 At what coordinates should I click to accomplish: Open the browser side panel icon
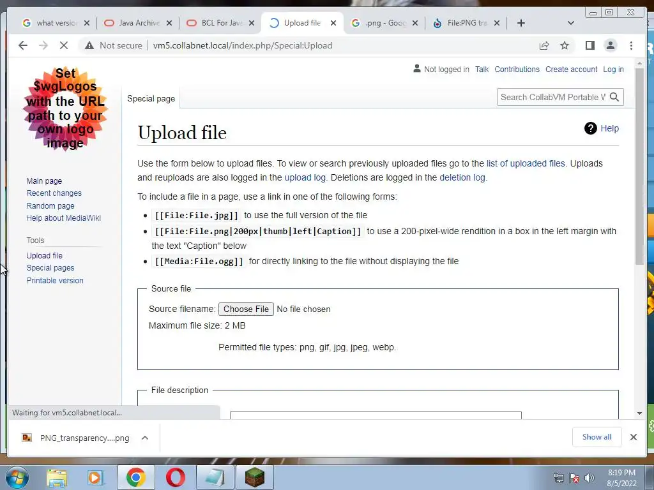[x=589, y=45]
